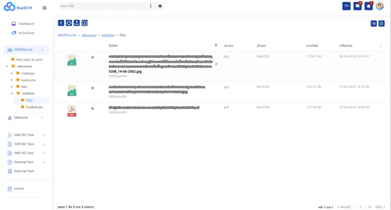Collapse the หนังสือรับ folder tree arrow
This screenshot has width=391, height=210.
coord(12,93)
